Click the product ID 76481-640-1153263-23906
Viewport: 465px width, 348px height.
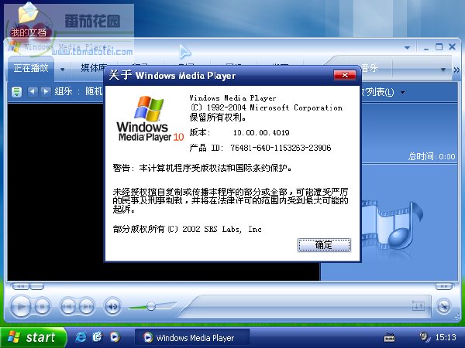click(x=281, y=148)
